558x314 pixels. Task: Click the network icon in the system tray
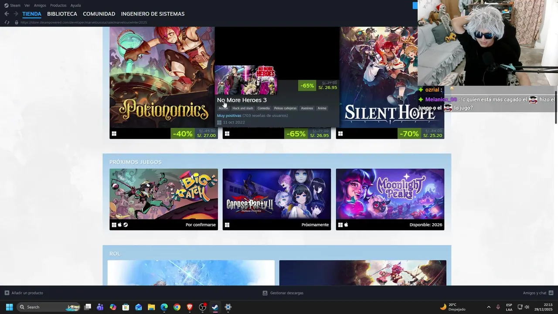[520, 307]
